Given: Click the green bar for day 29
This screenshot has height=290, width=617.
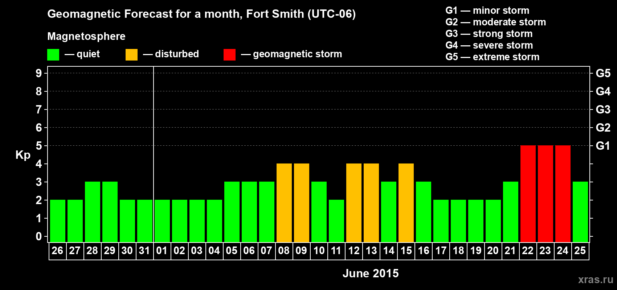Looking at the screenshot, I should pos(110,212).
